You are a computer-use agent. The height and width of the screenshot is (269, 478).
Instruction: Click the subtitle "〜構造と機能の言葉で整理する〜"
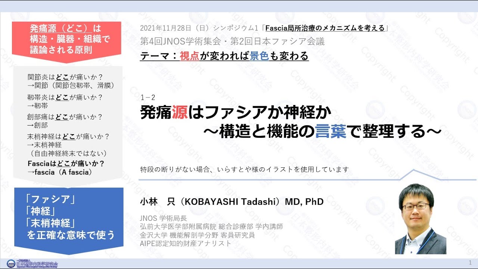pyautogui.click(x=323, y=131)
